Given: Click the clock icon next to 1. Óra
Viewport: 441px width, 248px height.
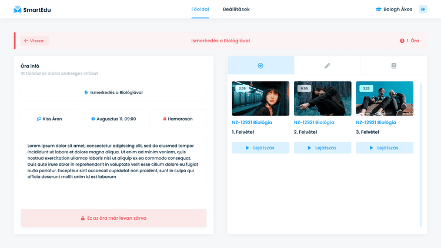Looking at the screenshot, I should click(402, 41).
